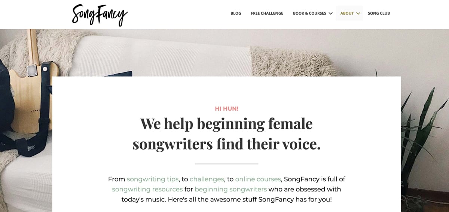Click the pink "HI HUN!" label
Image resolution: width=449 pixels, height=212 pixels.
click(x=226, y=109)
